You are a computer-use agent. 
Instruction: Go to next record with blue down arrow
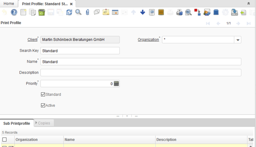(x=143, y=12)
